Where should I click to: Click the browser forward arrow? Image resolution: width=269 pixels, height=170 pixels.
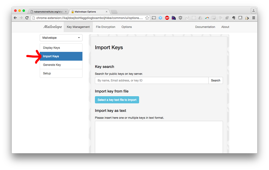pos(21,18)
